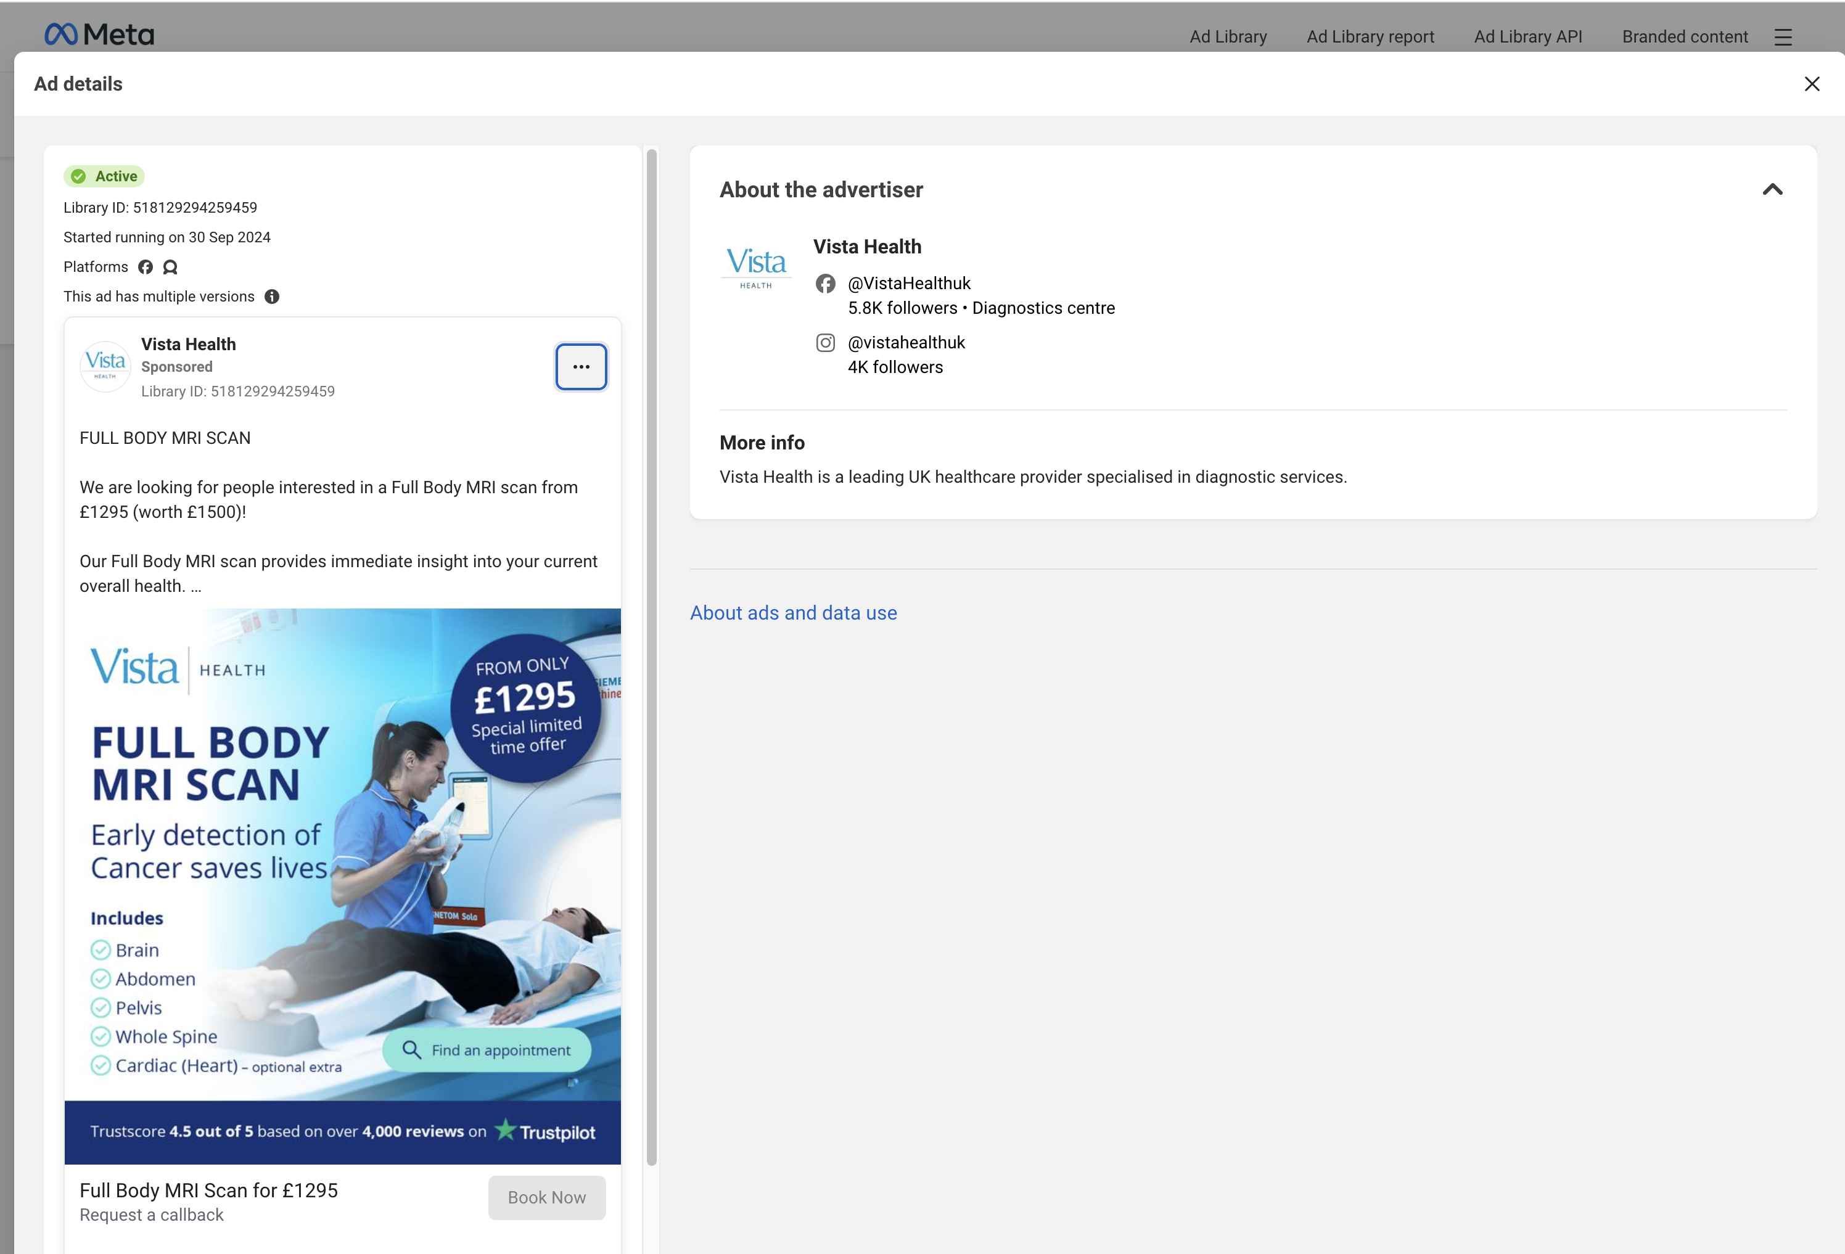Click the Facebook icon beside @VistaHealthuk

(x=825, y=284)
